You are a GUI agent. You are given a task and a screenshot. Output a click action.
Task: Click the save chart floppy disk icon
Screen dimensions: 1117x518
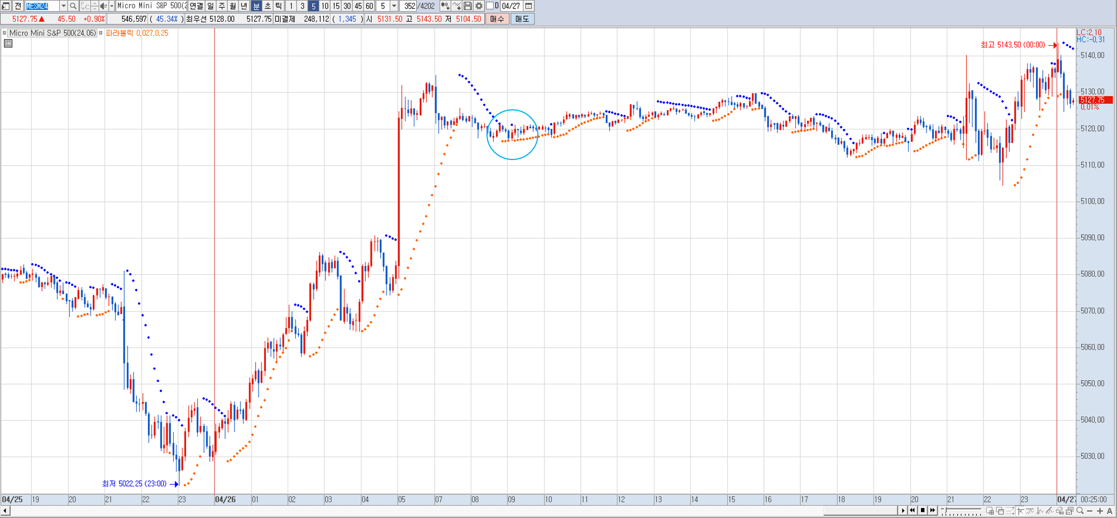point(468,6)
